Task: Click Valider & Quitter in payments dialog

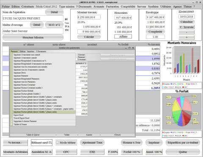Action: (x=33, y=135)
